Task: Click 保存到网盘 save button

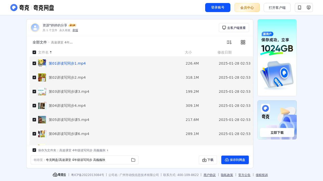Action: [x=235, y=160]
